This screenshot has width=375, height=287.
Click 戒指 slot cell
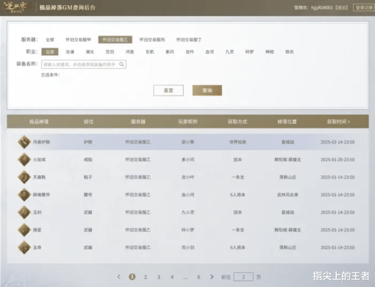88,160
